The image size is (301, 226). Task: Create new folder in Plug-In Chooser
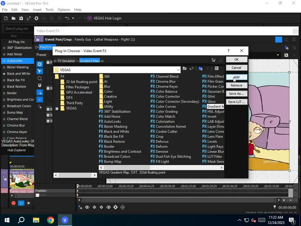click(200, 69)
